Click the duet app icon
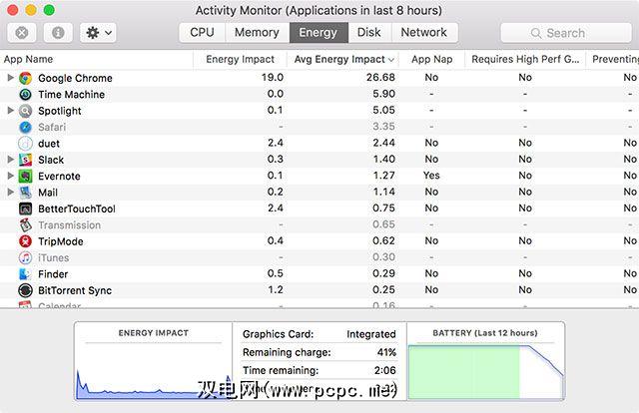The image size is (639, 413). [x=25, y=143]
